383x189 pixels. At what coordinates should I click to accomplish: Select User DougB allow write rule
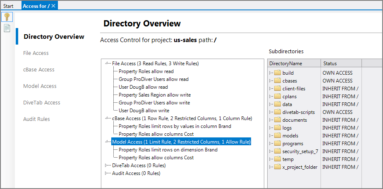tap(144, 111)
